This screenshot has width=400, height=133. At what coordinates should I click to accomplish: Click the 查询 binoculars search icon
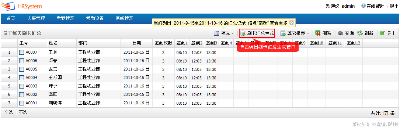click(340, 33)
